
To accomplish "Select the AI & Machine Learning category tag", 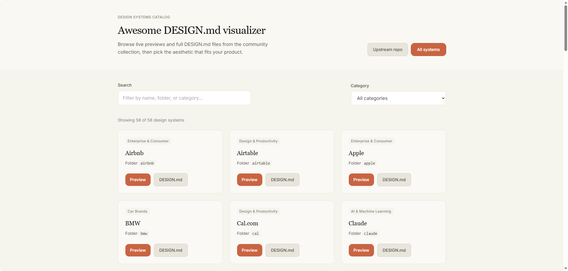I will point(371,211).
